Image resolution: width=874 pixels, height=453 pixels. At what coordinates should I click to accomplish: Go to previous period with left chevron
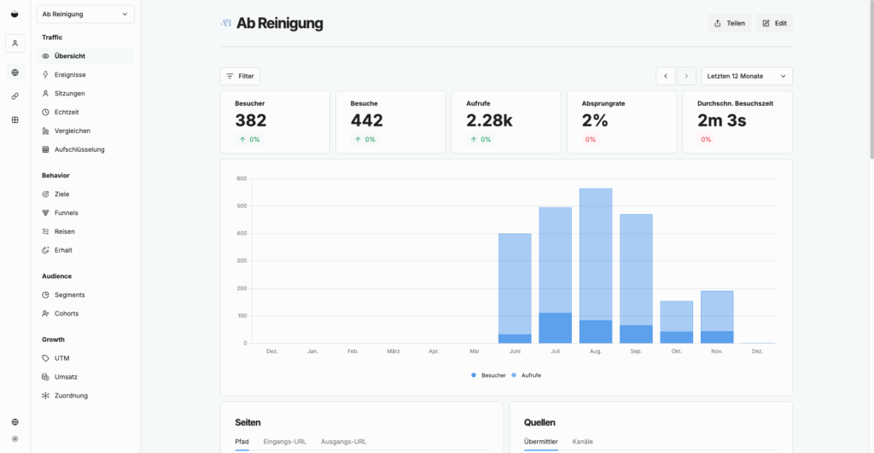(x=666, y=76)
